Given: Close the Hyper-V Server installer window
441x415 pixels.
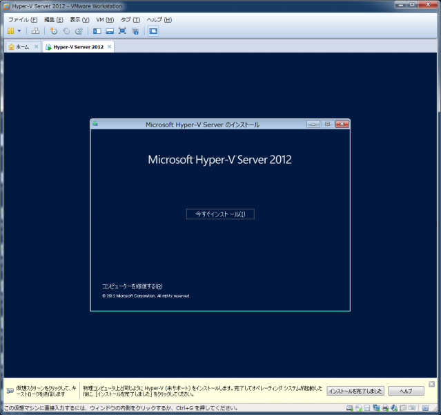Looking at the screenshot, I should [342, 124].
